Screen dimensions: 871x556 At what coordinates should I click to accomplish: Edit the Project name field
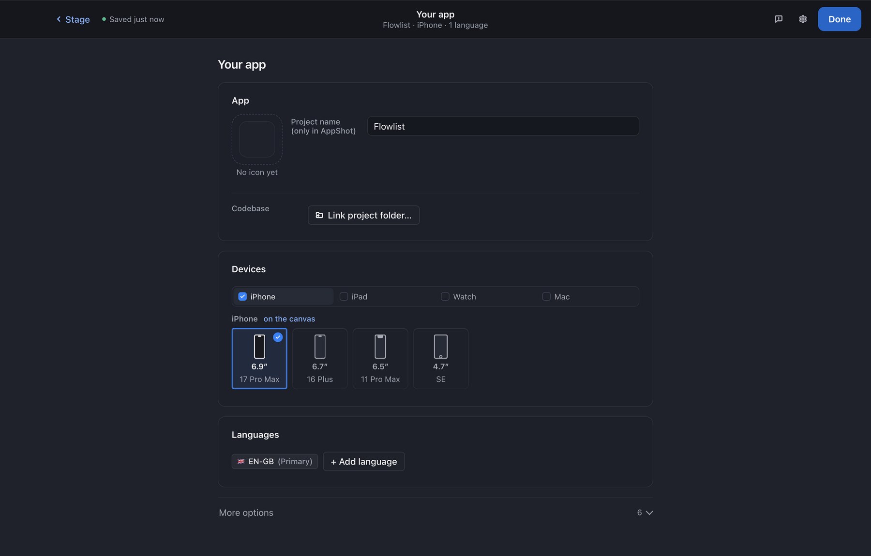[503, 126]
